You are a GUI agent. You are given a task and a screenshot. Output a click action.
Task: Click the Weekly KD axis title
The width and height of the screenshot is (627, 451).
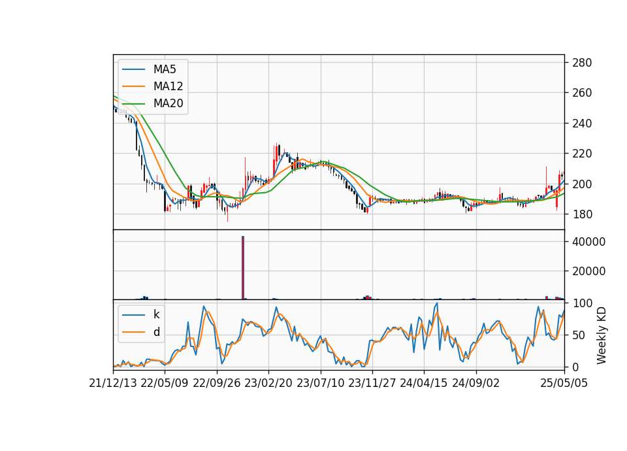[602, 335]
